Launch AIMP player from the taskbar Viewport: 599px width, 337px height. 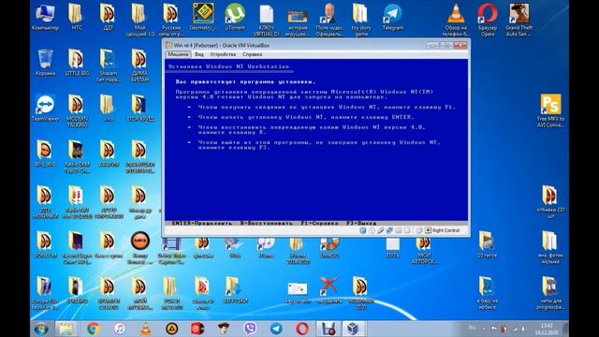[171, 329]
